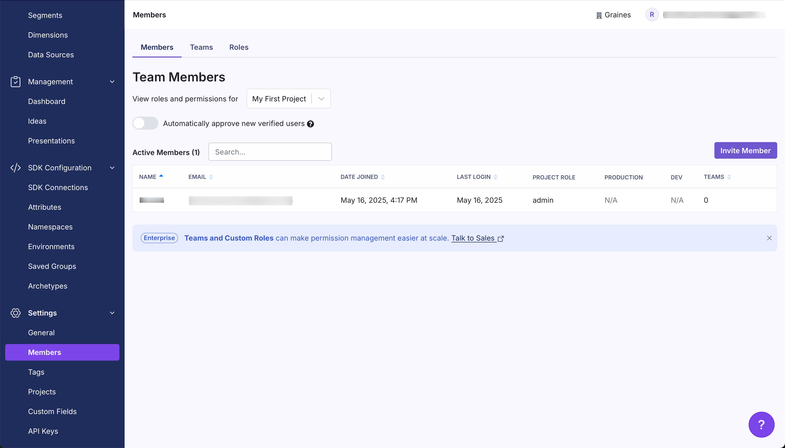Click the Active Members (1) label

[x=166, y=152]
